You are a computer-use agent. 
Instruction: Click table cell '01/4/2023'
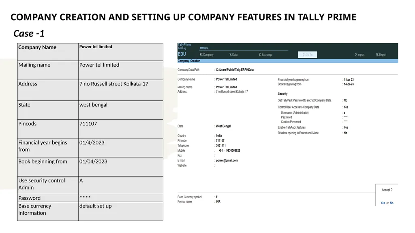pyautogui.click(x=121, y=148)
